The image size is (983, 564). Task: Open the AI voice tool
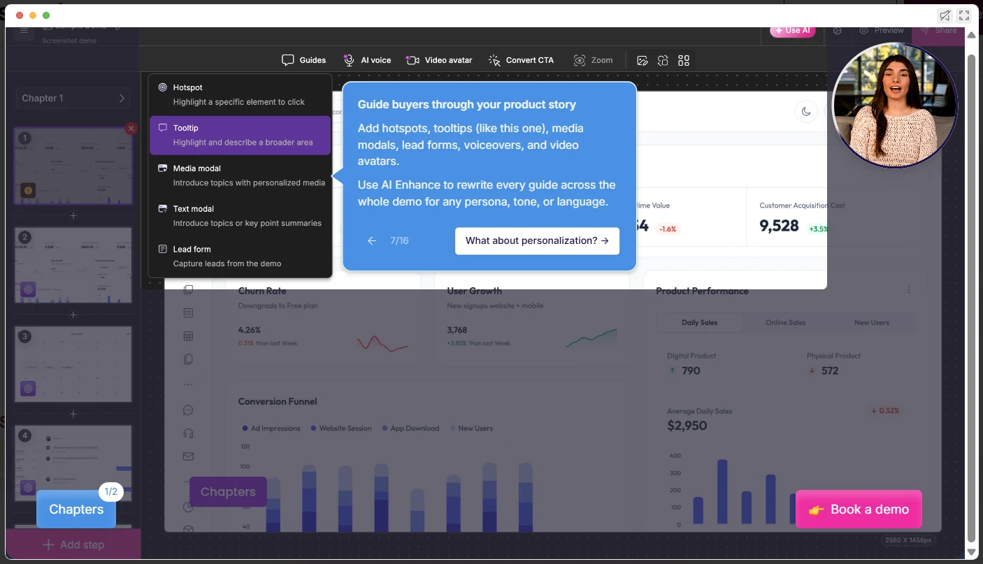tap(367, 60)
